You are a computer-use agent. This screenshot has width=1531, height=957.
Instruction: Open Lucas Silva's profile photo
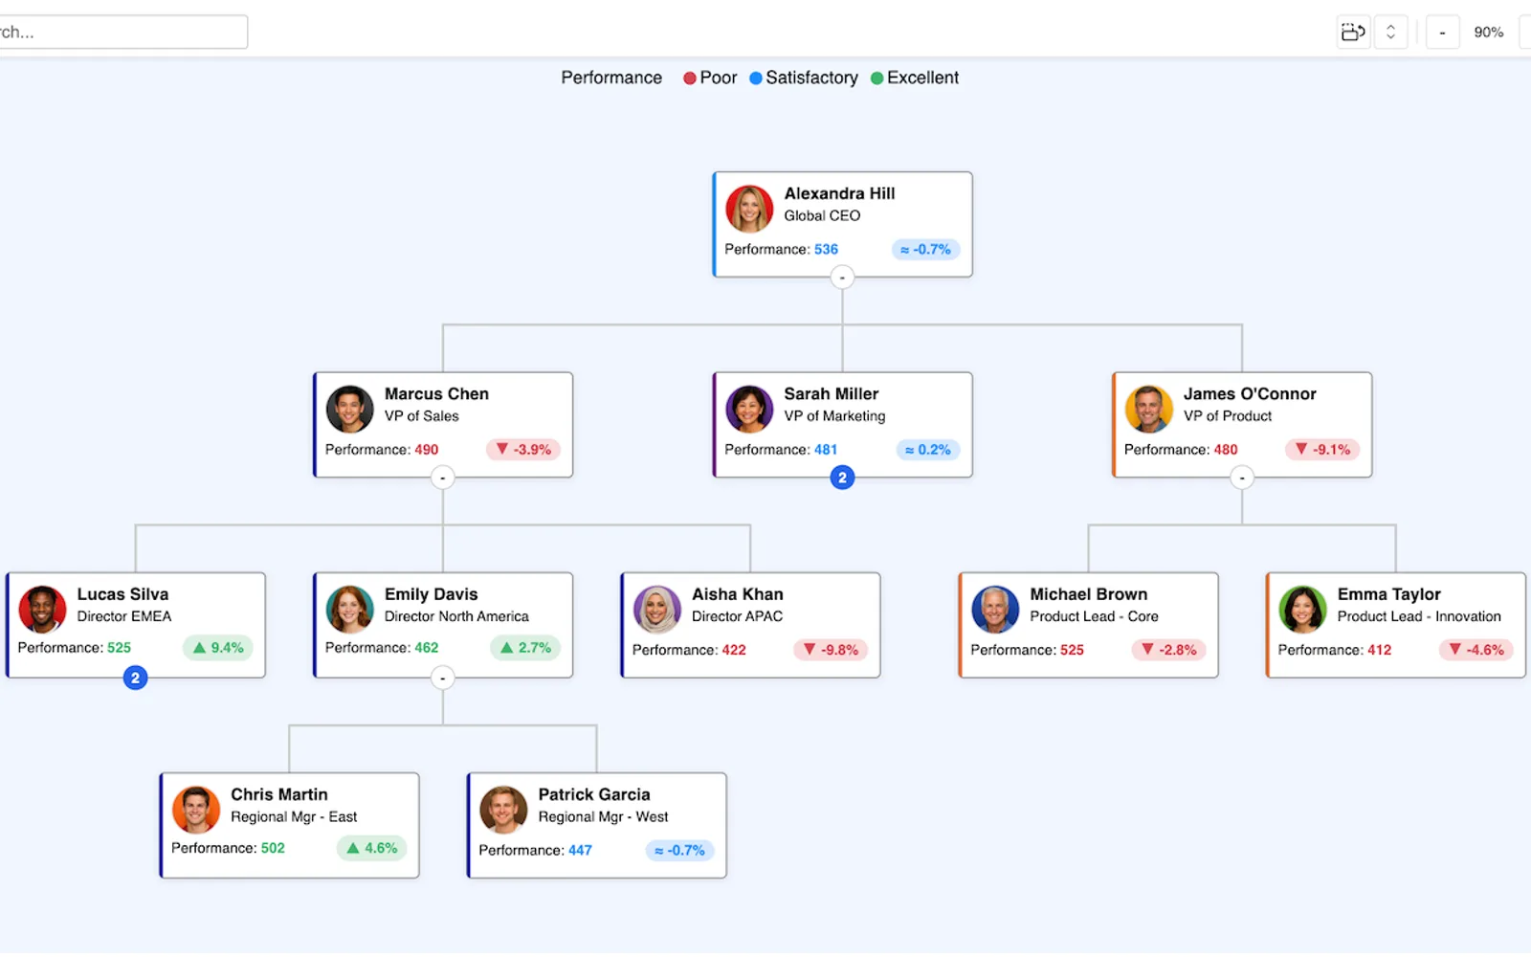coord(42,609)
